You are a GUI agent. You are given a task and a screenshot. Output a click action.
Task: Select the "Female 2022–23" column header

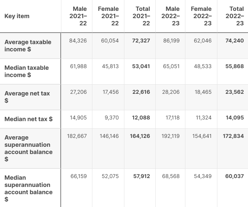coord(201,16)
